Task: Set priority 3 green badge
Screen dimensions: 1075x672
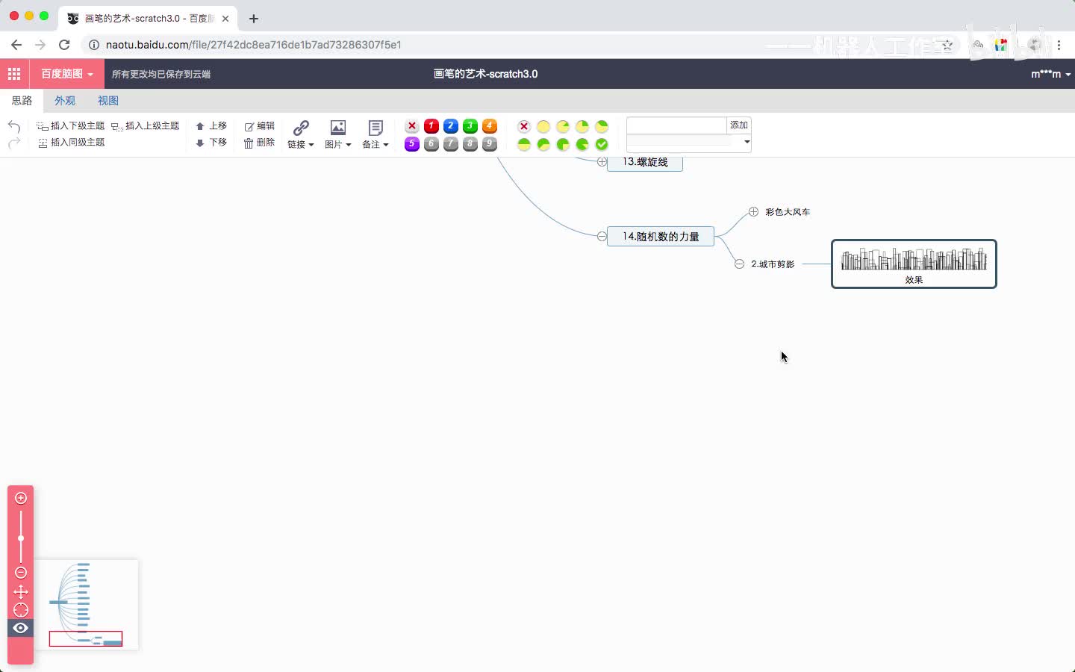Action: [x=470, y=126]
